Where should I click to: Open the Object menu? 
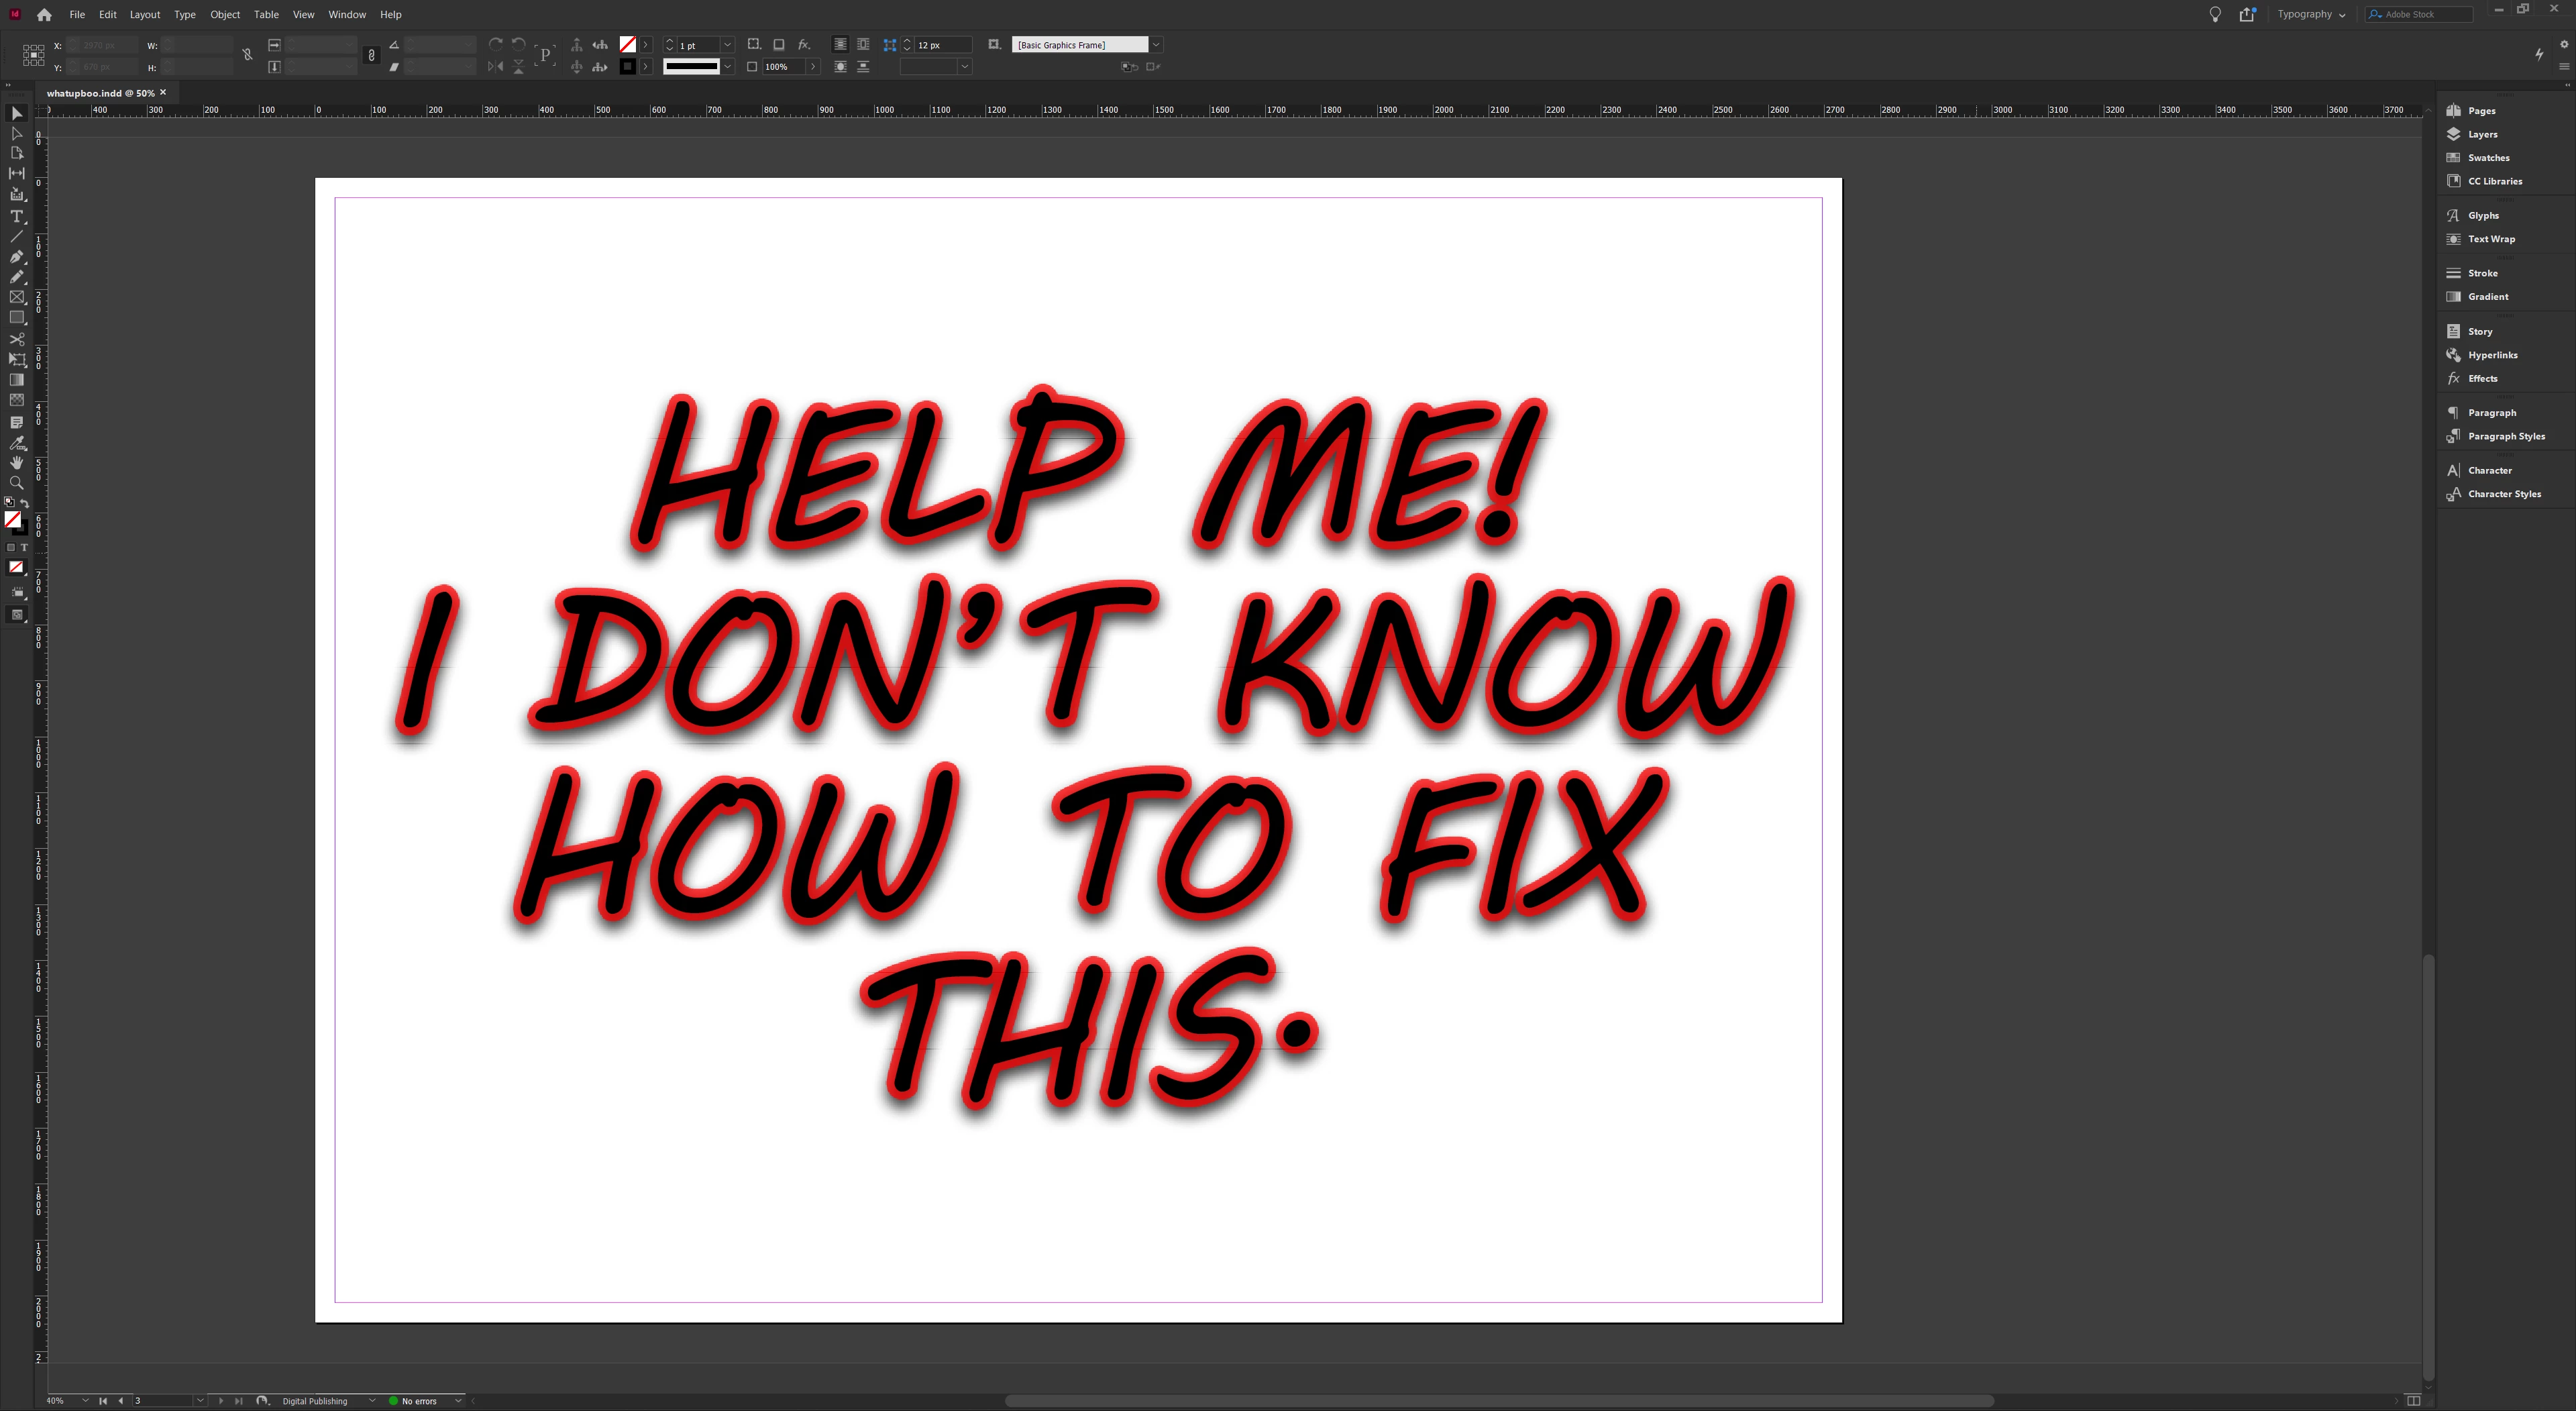coord(225,14)
